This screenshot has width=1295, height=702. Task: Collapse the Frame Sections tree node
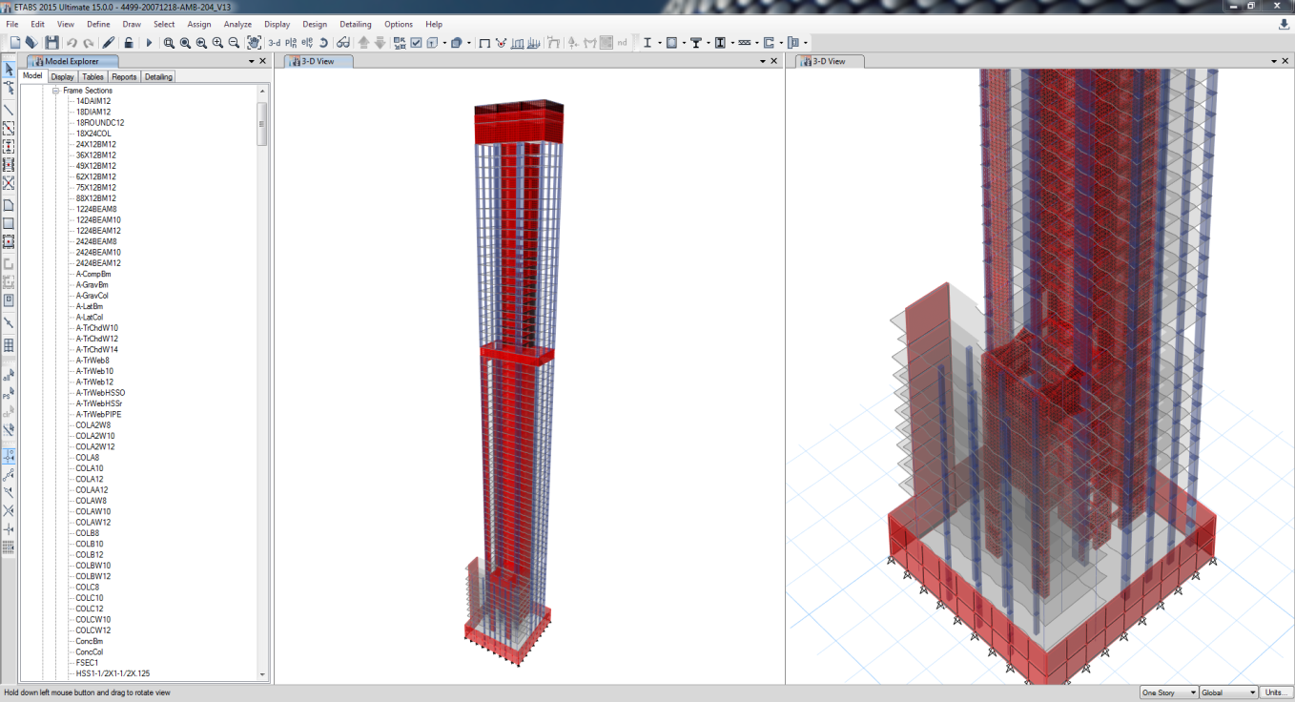56,91
